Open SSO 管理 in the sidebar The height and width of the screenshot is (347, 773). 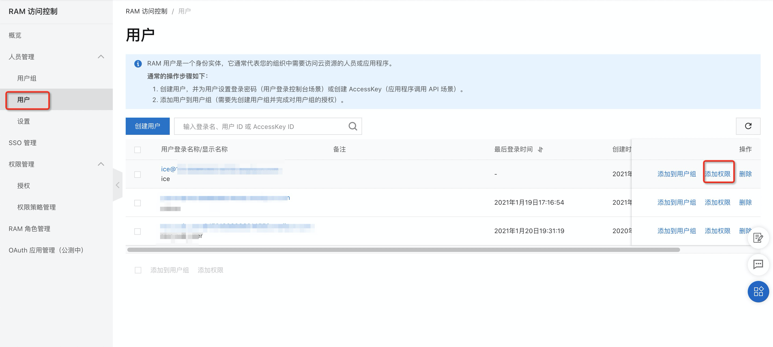[x=23, y=143]
